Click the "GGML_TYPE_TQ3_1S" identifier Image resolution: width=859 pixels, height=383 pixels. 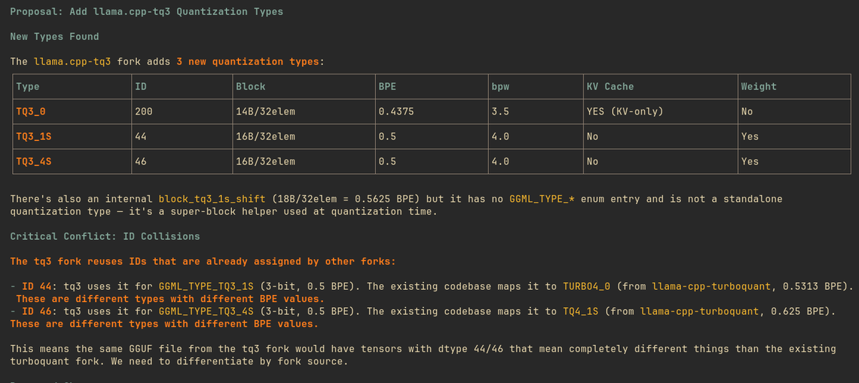tap(206, 286)
